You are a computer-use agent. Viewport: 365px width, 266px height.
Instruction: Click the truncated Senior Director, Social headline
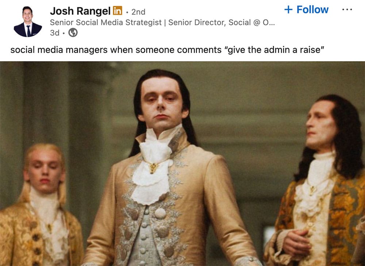coord(222,23)
